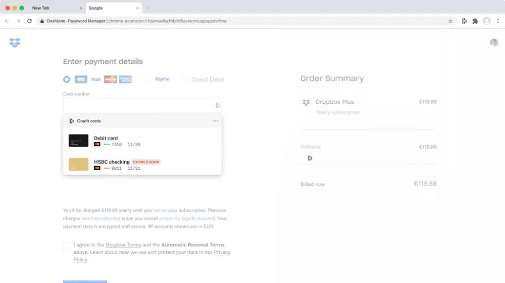Go forward in browser history
Viewport: 505px width, 283px height.
[18, 21]
